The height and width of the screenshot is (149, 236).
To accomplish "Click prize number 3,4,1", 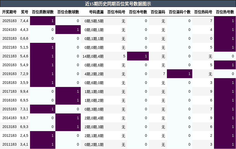I will 24,145.
